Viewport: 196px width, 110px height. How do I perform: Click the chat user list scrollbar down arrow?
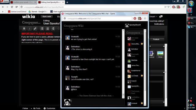(145, 105)
